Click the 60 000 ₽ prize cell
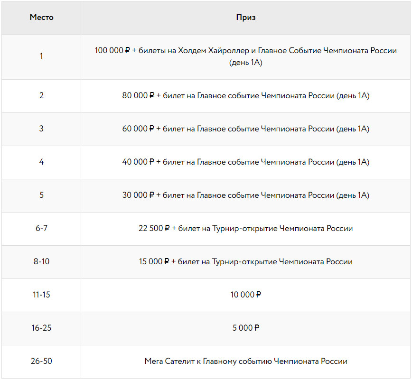This screenshot has height=380, width=412. (246, 129)
